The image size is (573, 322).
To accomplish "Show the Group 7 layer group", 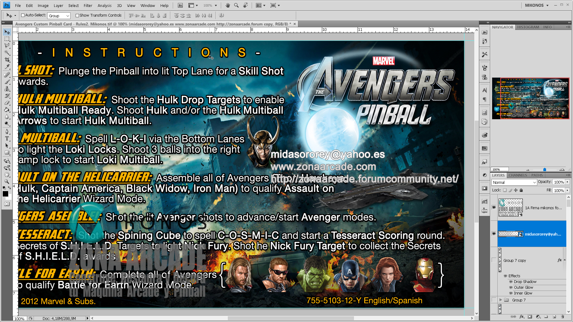I will click(x=494, y=300).
